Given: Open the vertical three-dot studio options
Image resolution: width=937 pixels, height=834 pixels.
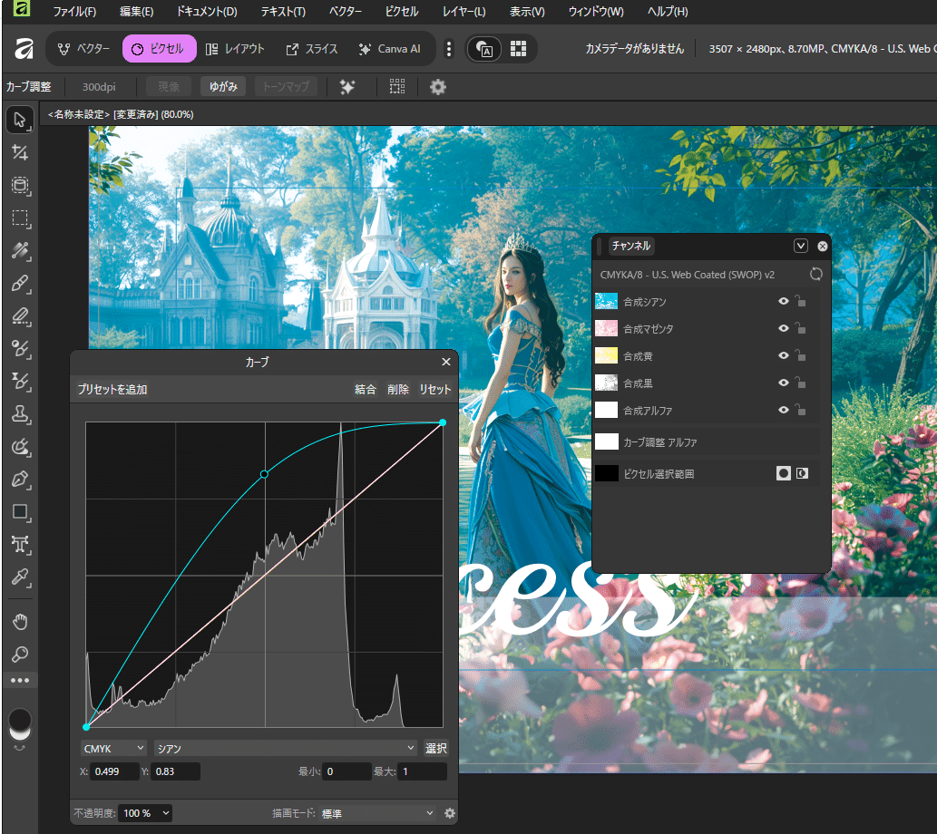Looking at the screenshot, I should pos(449,49).
